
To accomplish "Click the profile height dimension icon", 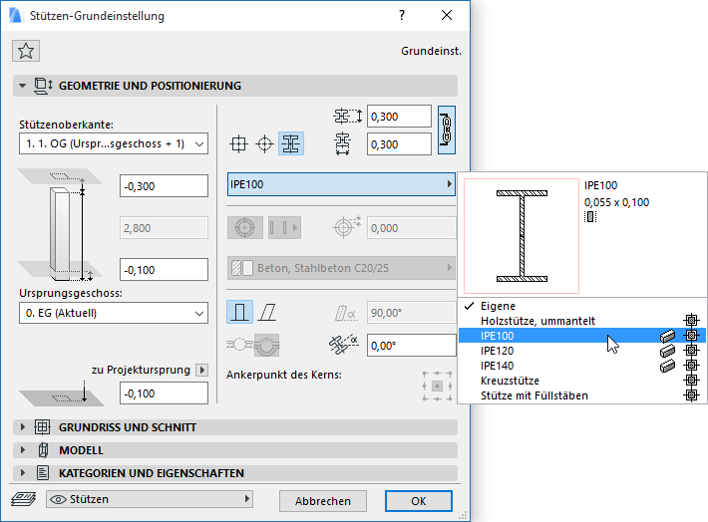I will point(348,117).
